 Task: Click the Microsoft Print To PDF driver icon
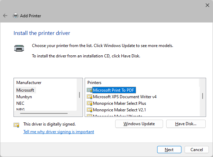pos(90,90)
